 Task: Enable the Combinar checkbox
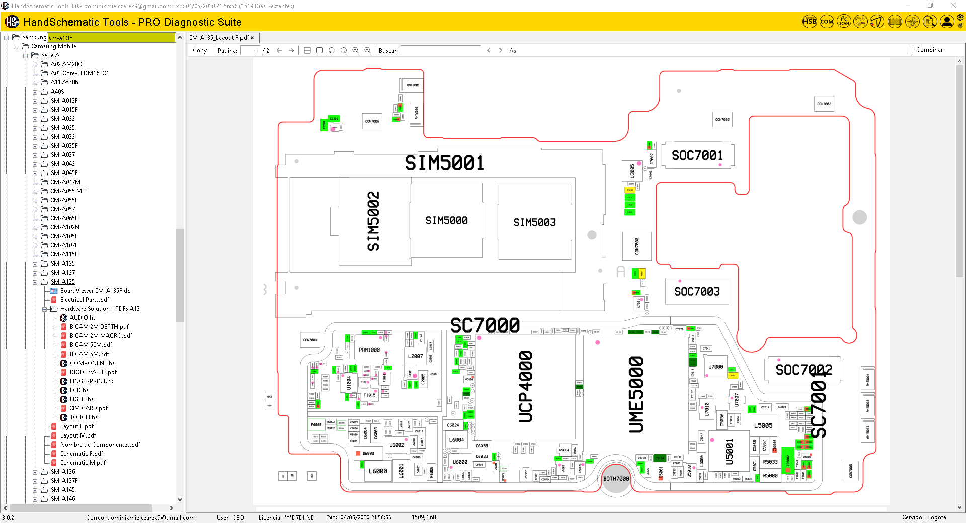coord(910,50)
